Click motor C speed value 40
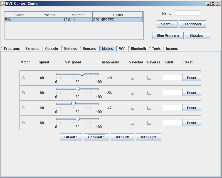Screen dimensions: 222x178 pos(42,108)
